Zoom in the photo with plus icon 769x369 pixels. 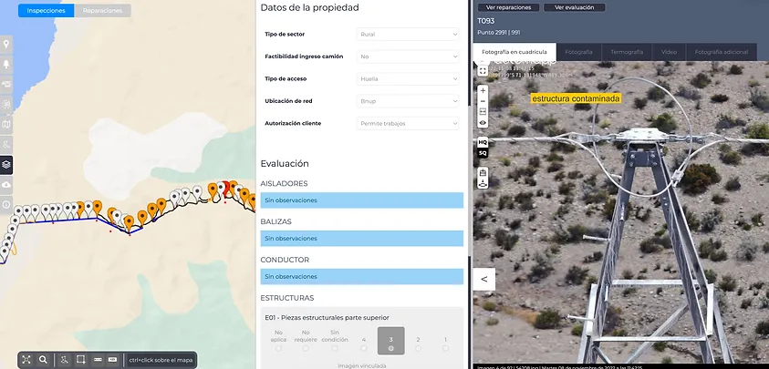(x=483, y=91)
